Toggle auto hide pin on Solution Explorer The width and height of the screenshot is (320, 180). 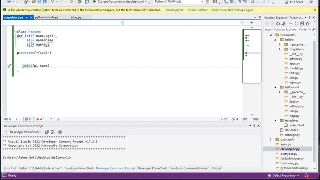click(310, 18)
